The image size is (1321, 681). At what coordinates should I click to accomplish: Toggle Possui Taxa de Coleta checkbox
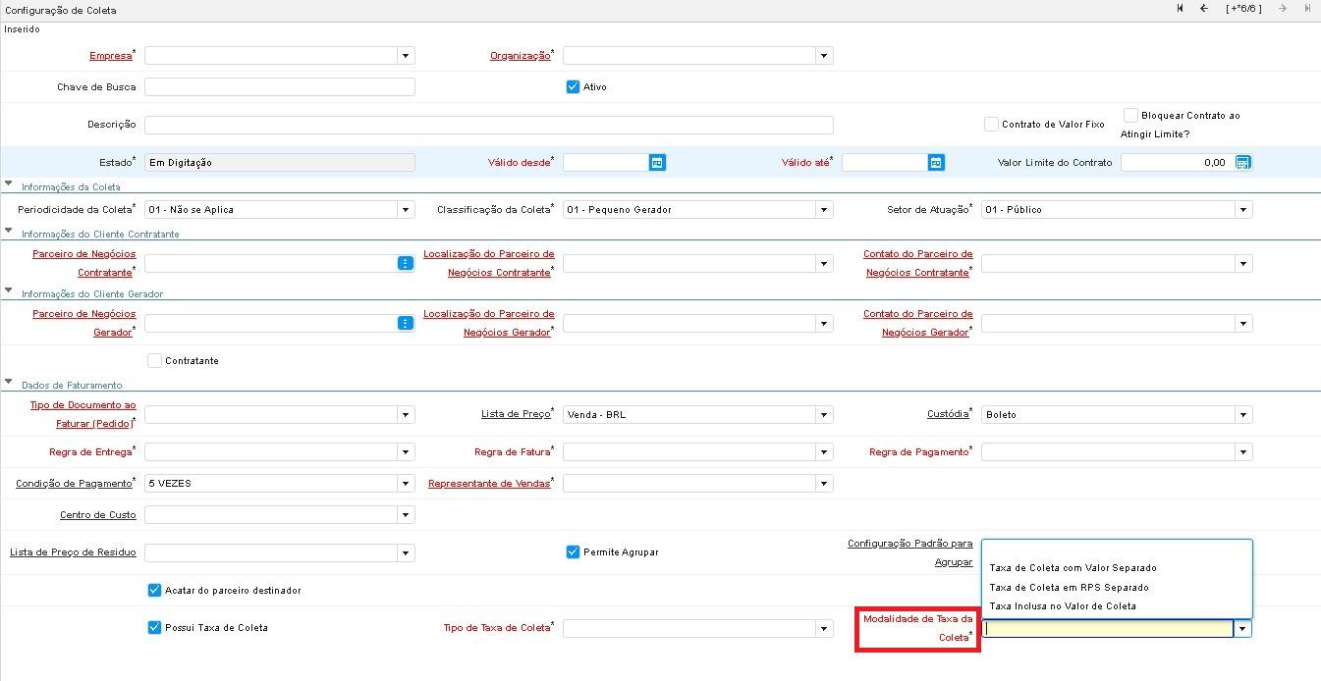coord(154,627)
